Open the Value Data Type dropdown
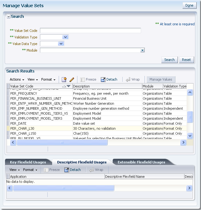 (x=61, y=44)
